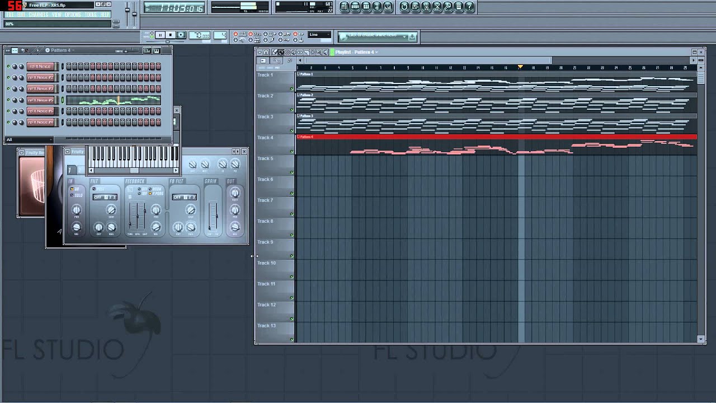The width and height of the screenshot is (716, 403).
Task: Open the playlist view shortcut icon
Action: (x=344, y=7)
